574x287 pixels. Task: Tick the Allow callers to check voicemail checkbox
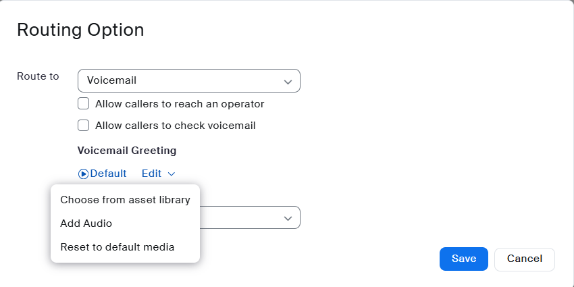[84, 125]
